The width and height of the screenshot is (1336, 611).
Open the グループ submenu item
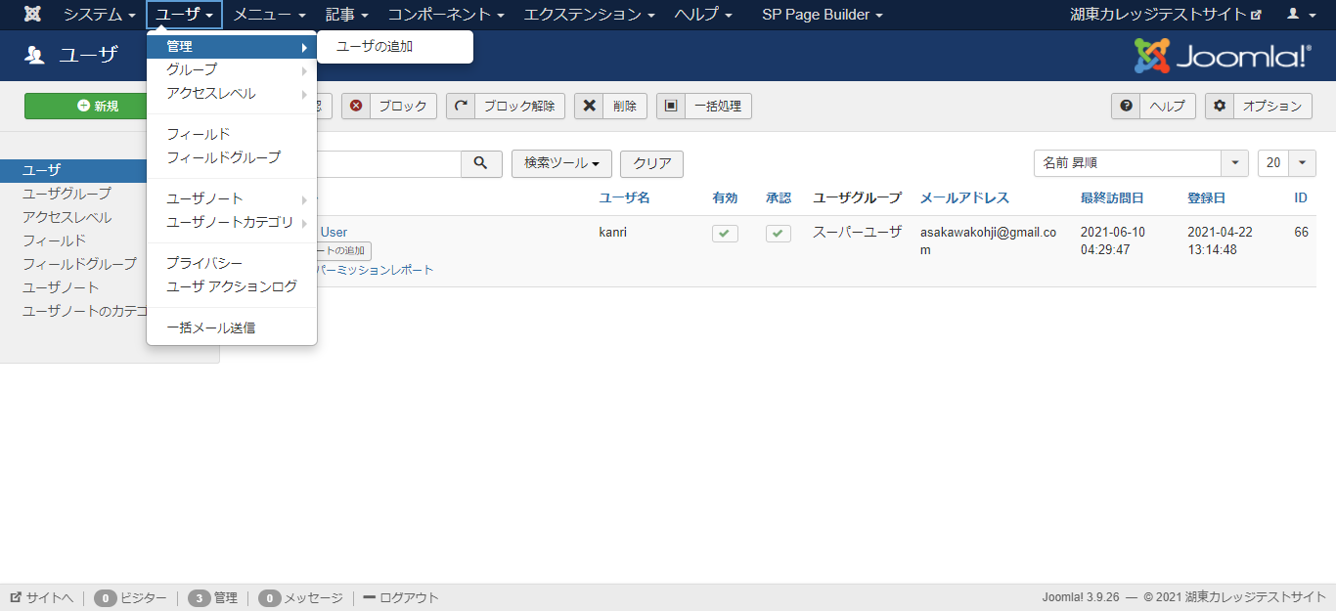(x=193, y=70)
